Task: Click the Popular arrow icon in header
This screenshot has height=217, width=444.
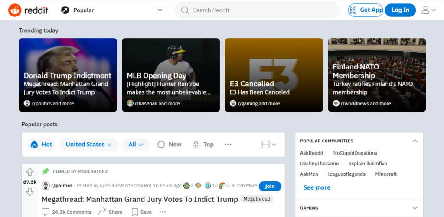Action: pyautogui.click(x=65, y=10)
